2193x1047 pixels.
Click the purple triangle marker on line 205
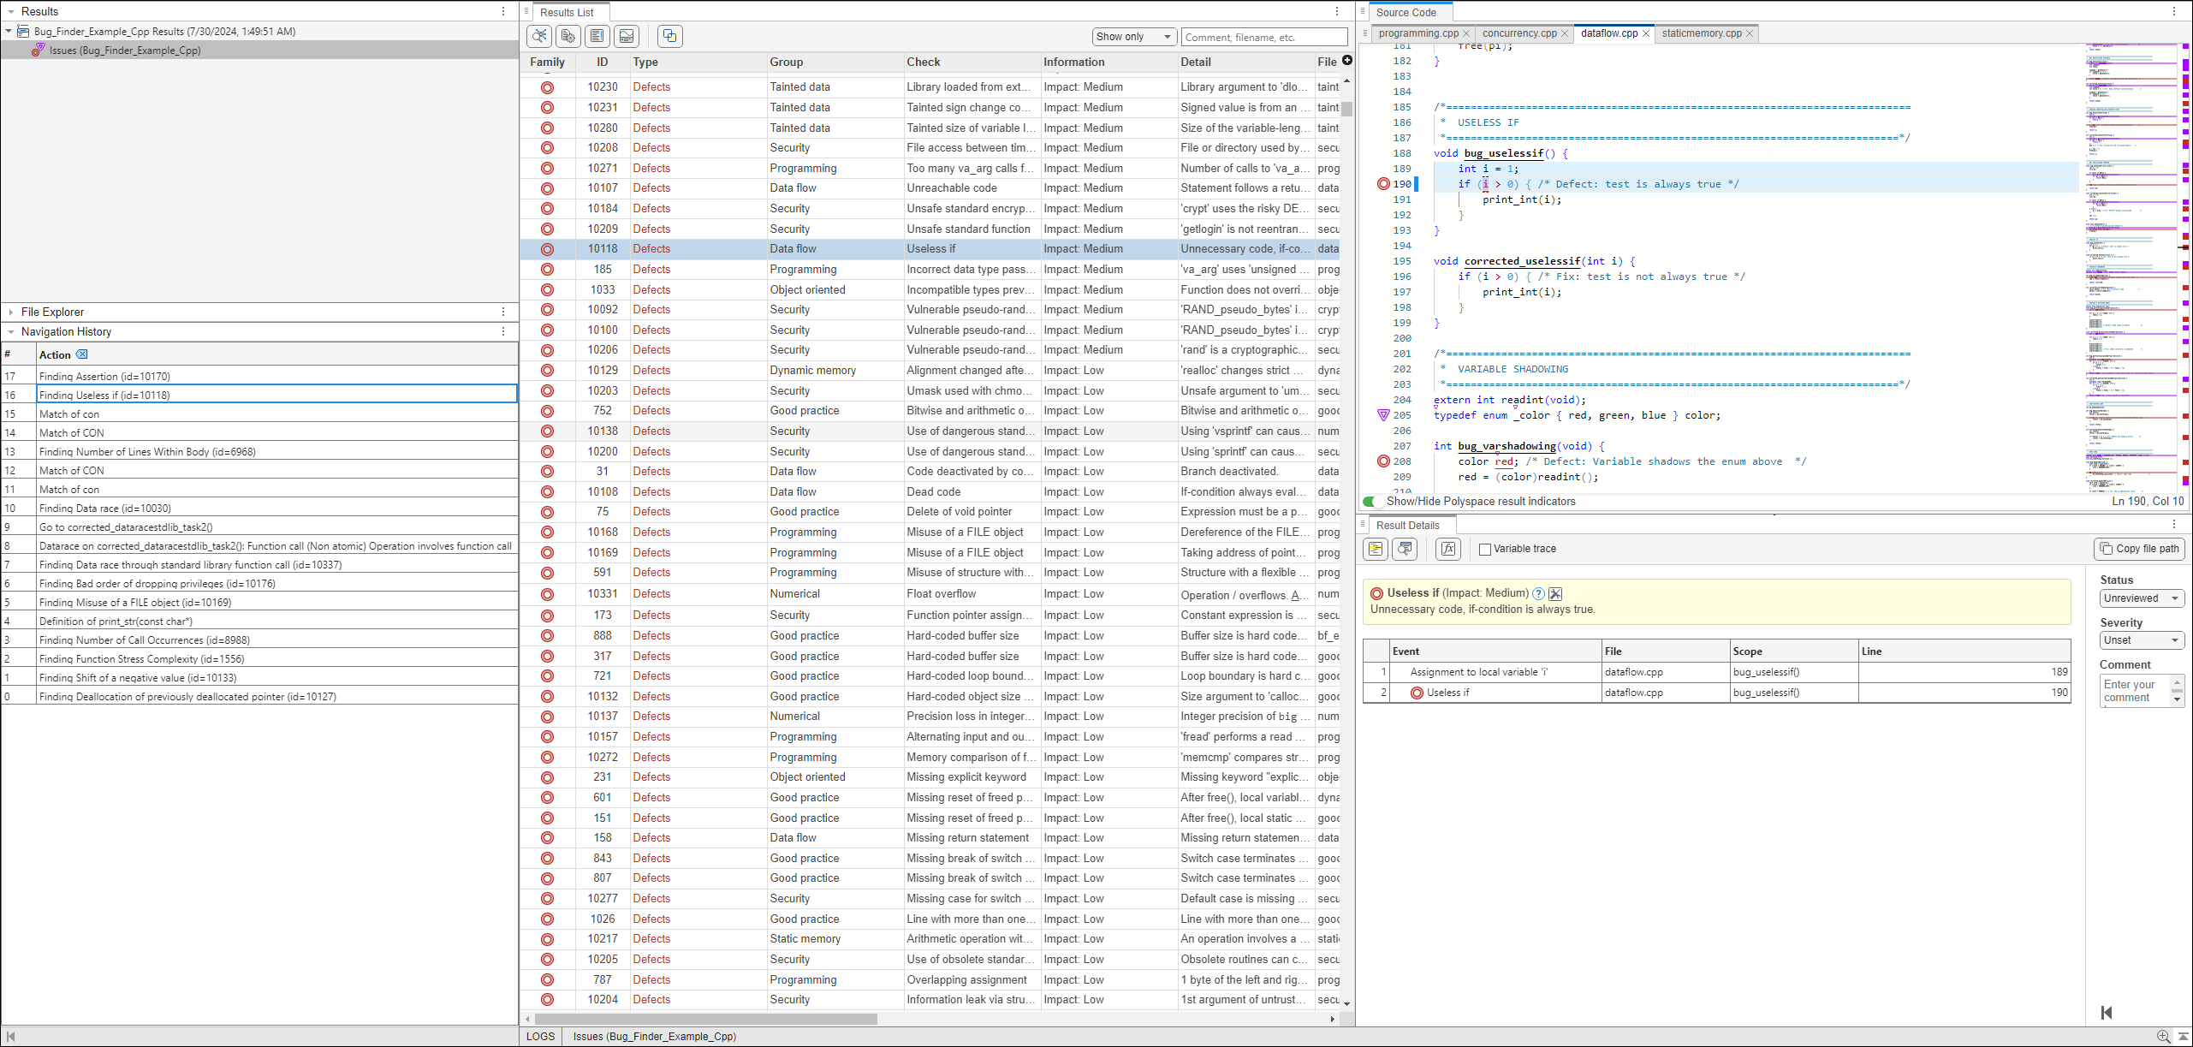coord(1383,415)
